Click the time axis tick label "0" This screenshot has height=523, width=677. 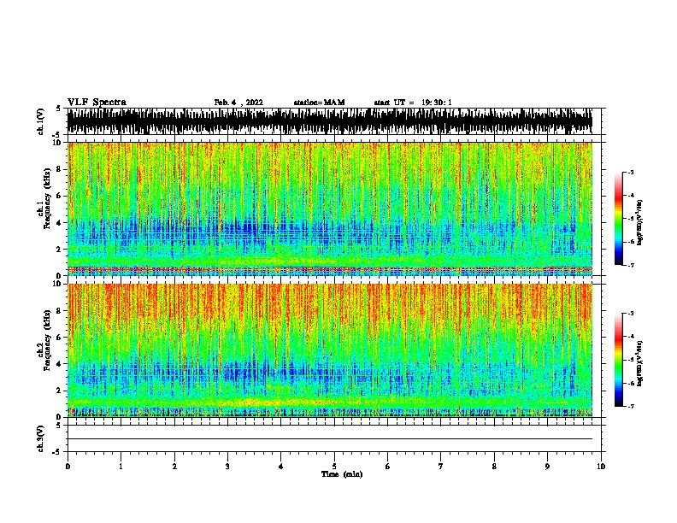68,467
